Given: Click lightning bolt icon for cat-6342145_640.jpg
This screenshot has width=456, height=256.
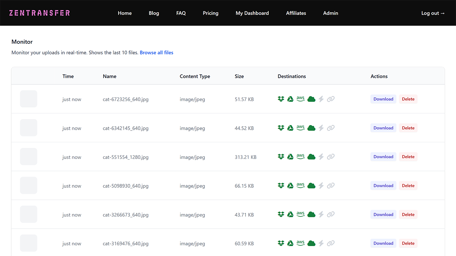Looking at the screenshot, I should pos(321,128).
